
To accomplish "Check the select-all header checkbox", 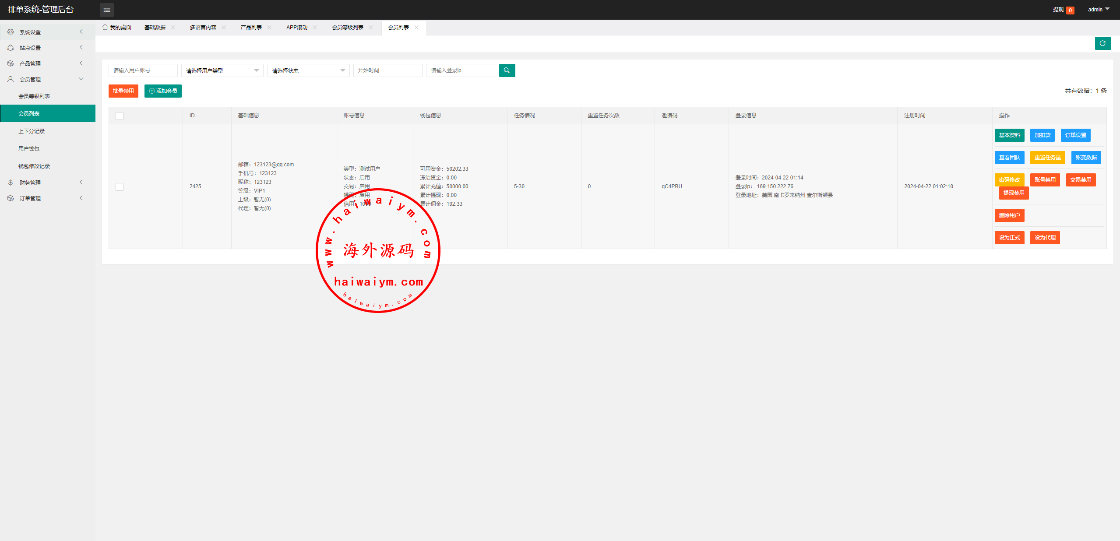I will click(120, 116).
